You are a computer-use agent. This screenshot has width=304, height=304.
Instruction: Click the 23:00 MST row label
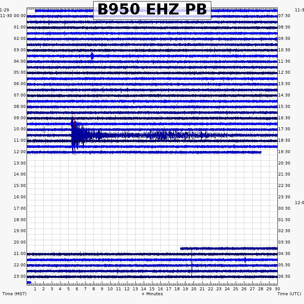[20, 276]
